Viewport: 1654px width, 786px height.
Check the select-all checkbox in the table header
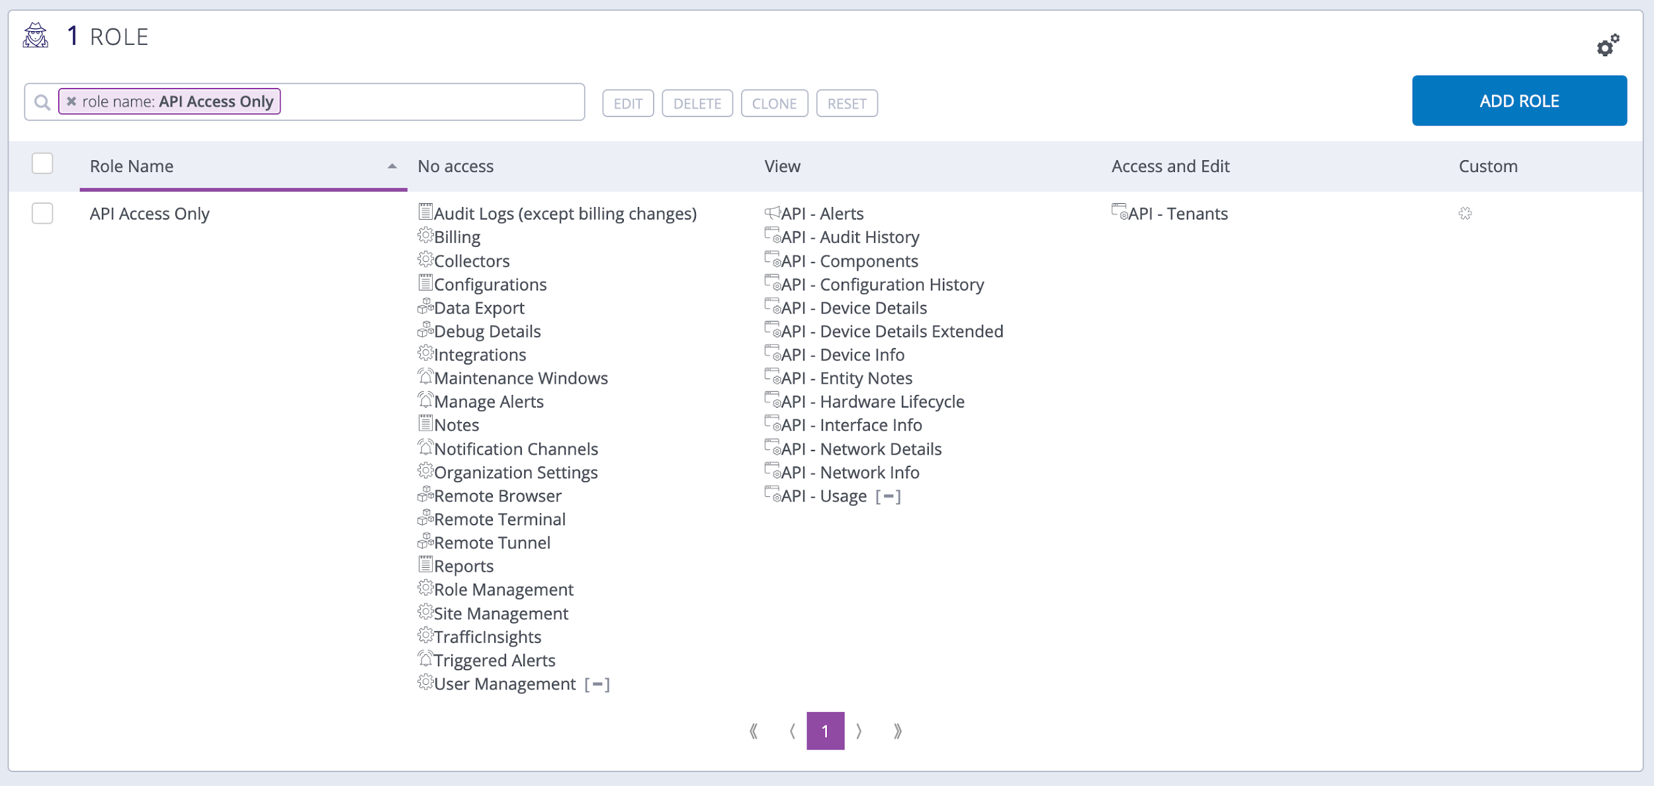pyautogui.click(x=42, y=163)
